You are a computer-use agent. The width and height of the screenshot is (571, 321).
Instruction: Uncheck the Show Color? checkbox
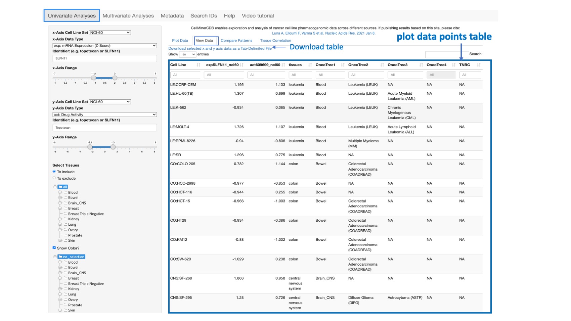(x=54, y=248)
